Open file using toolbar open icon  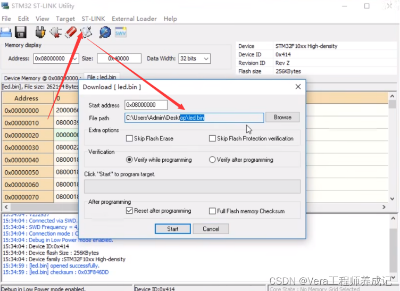[x=6, y=32]
